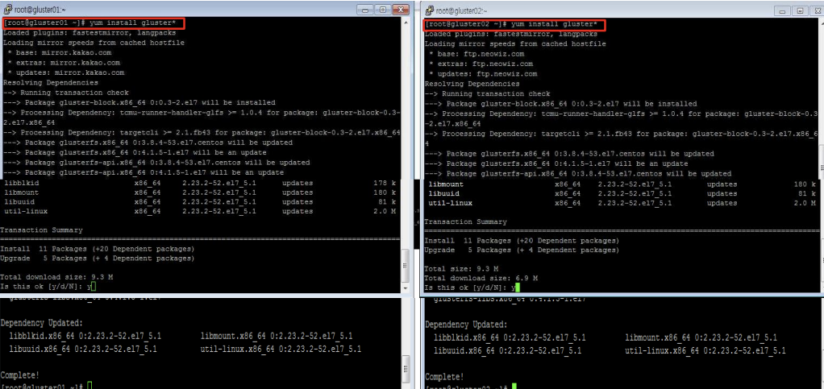Click '178 k' size value in gluster01

(385, 183)
